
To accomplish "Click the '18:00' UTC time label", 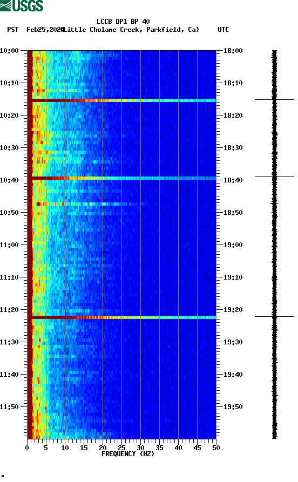I will 233,50.
